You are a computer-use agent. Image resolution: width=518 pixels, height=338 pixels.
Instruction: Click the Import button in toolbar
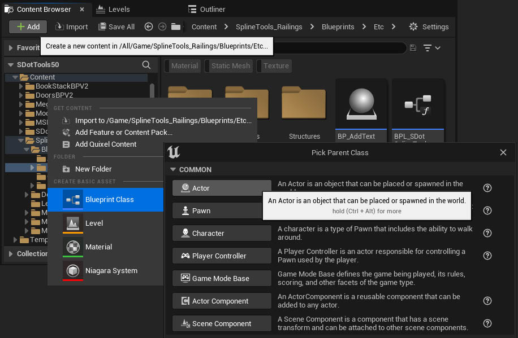pyautogui.click(x=71, y=27)
